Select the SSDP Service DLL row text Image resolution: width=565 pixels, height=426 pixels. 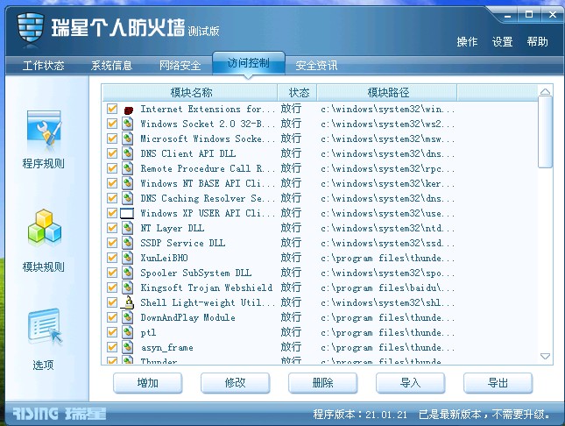coord(183,243)
